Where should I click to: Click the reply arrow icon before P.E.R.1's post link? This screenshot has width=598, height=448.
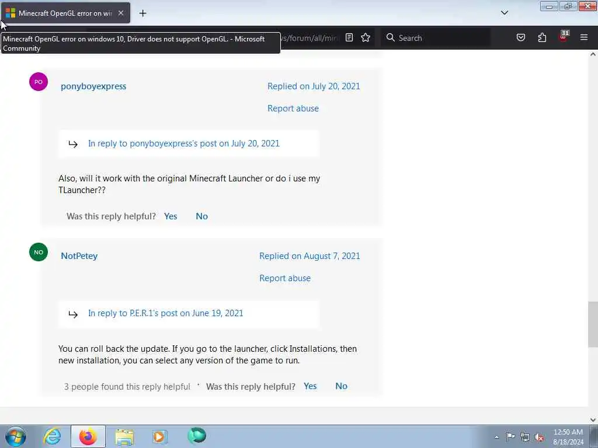[73, 314]
